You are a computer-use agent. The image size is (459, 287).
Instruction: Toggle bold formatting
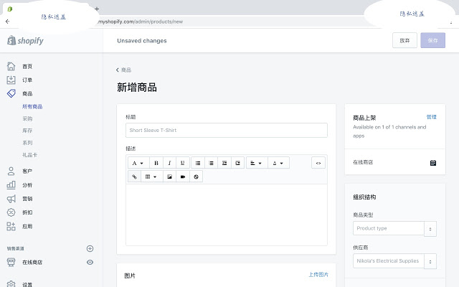(x=156, y=163)
